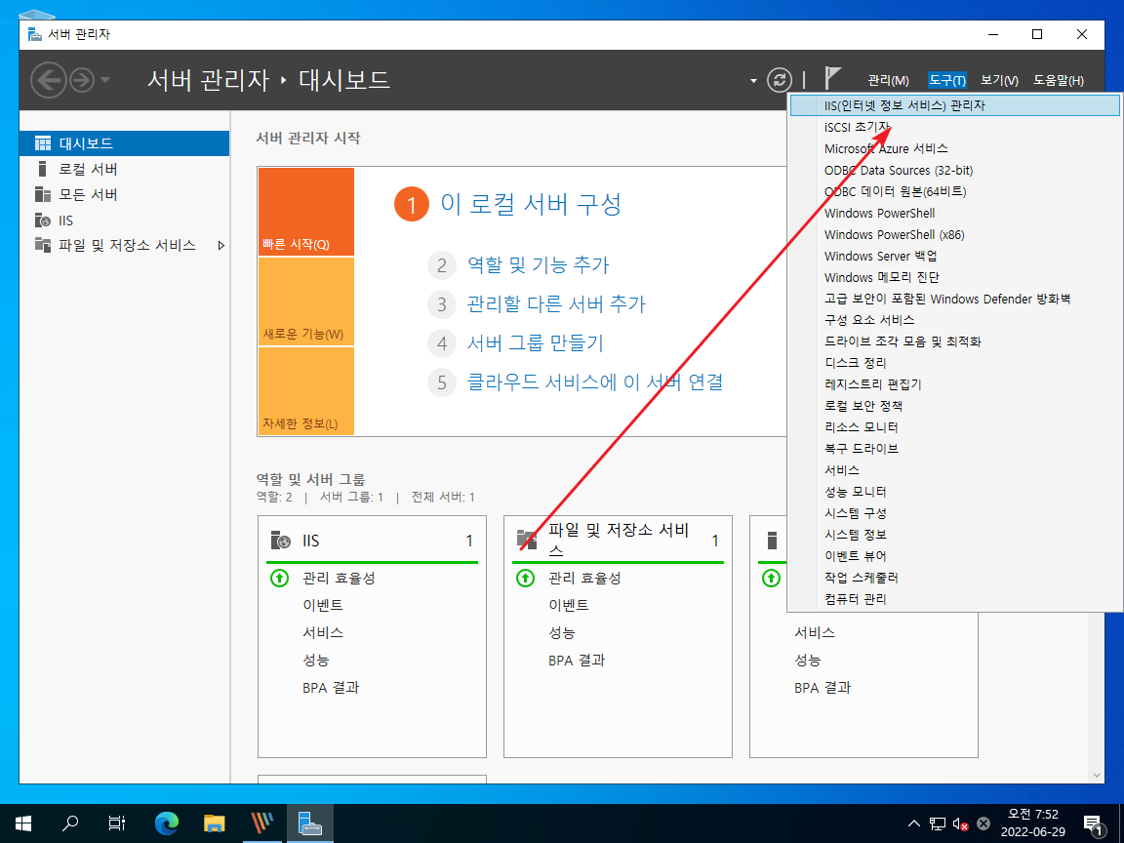The image size is (1124, 843).
Task: Open the 보기(V) menu
Action: 999,80
